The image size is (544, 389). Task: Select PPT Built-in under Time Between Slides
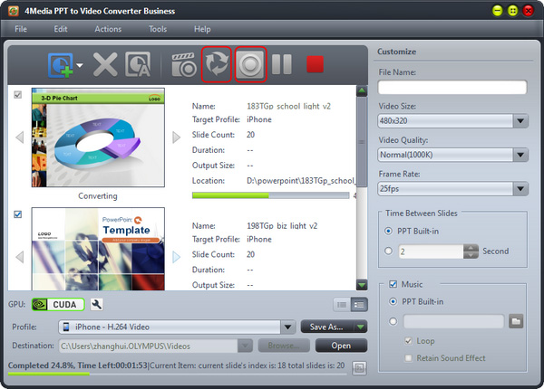point(391,231)
